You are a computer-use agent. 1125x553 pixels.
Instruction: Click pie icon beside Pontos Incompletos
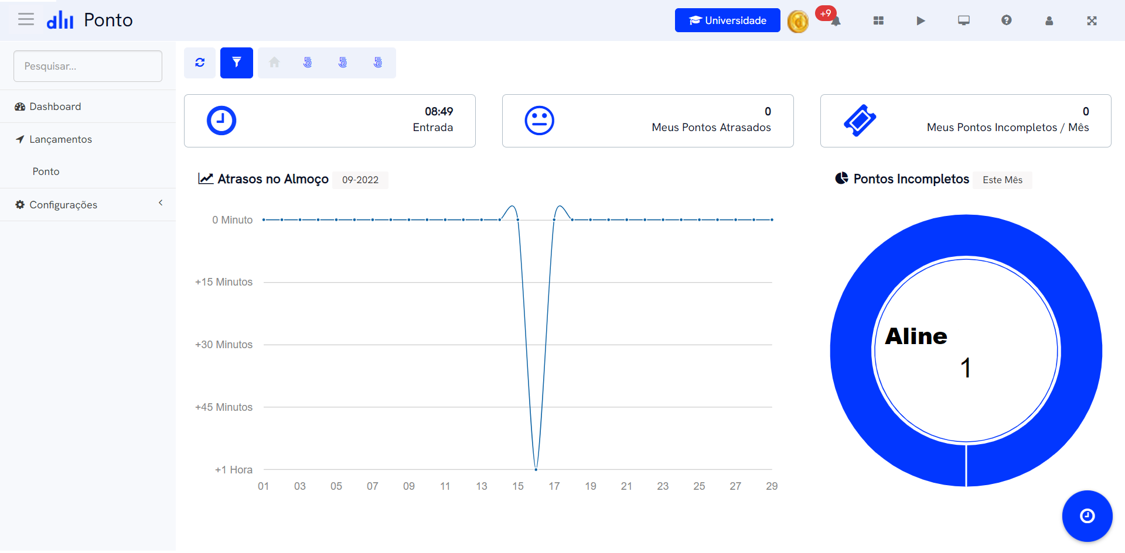[x=841, y=178]
